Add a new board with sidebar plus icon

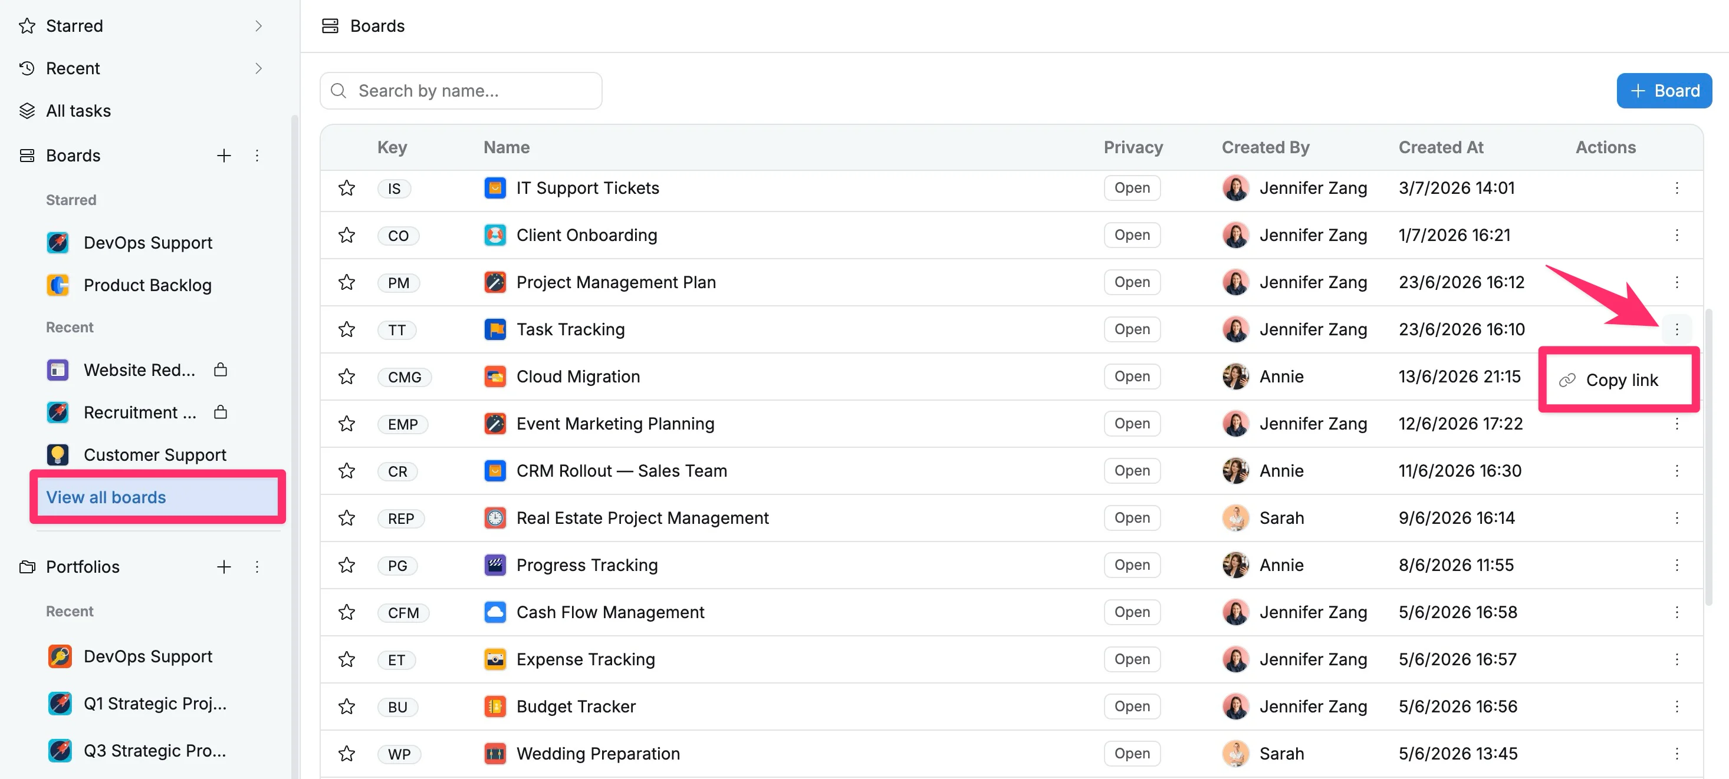224,156
